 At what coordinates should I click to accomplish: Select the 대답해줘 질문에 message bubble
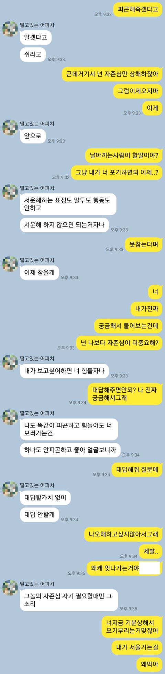[137, 470]
